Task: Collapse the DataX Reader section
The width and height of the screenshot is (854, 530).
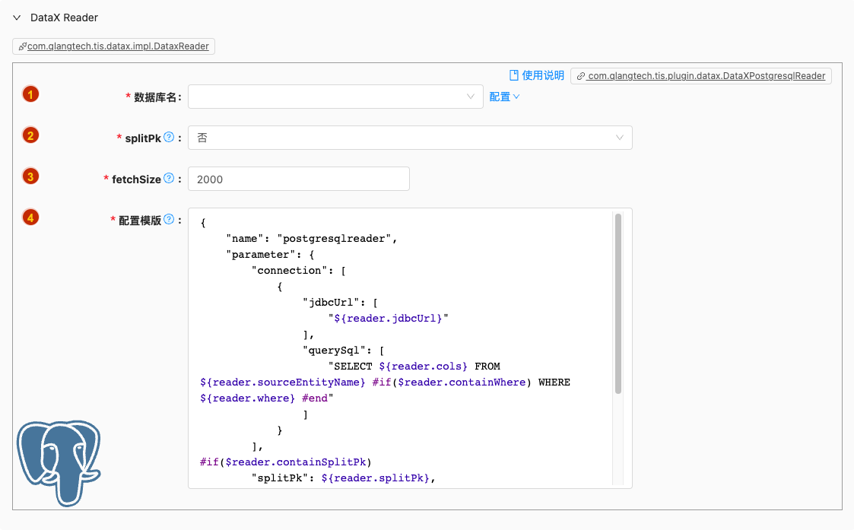Action: pos(17,17)
